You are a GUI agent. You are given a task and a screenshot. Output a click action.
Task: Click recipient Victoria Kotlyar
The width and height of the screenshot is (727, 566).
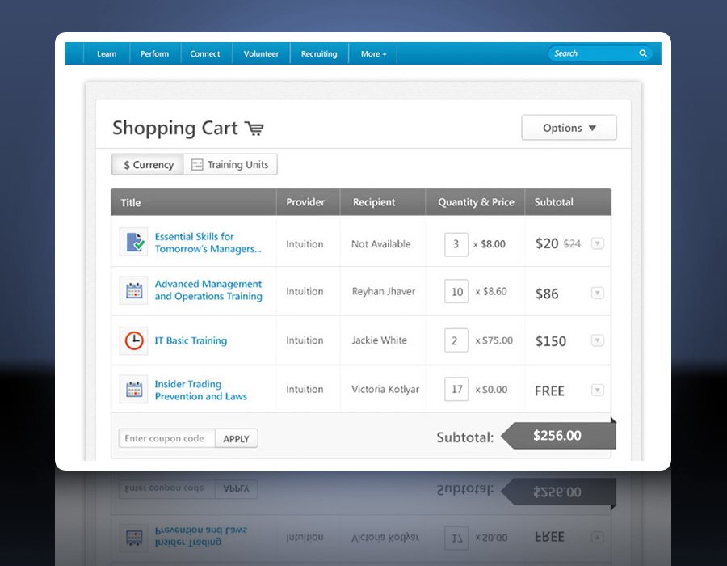385,389
